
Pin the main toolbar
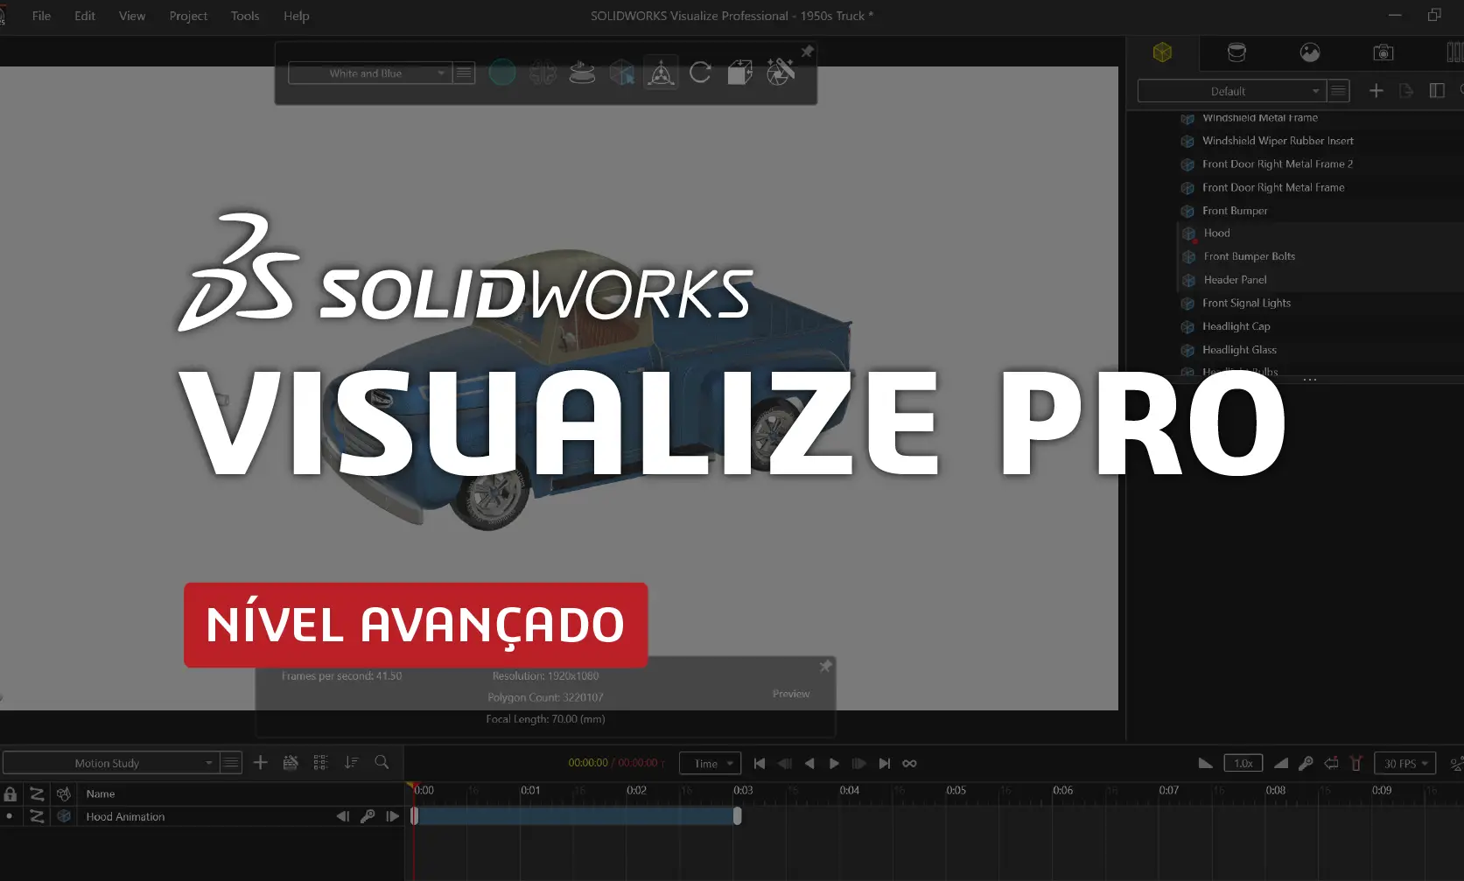click(x=807, y=52)
